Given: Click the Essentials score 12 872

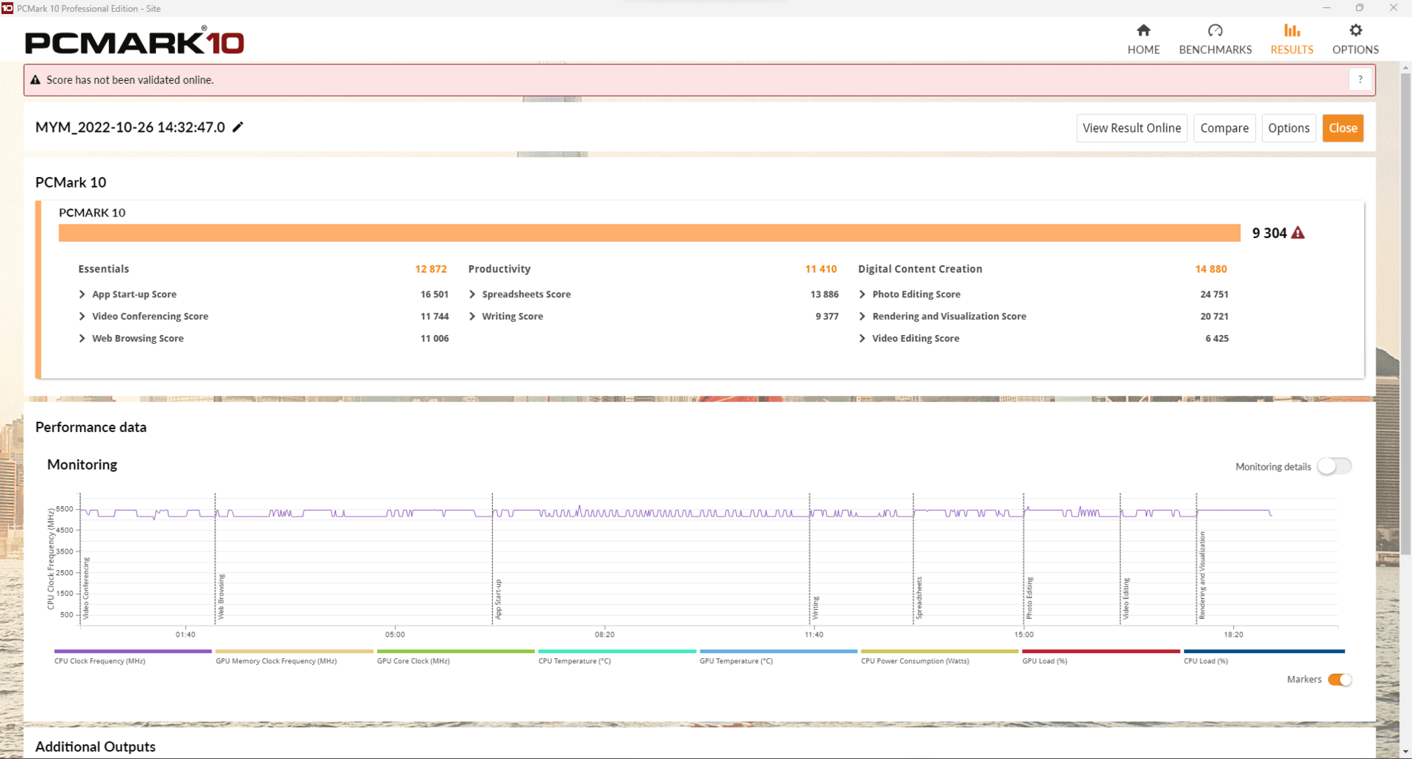Looking at the screenshot, I should pyautogui.click(x=430, y=269).
